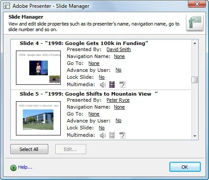Screen dimensions: 209x180
Task: Change Slide 5 Lock Slide value
Action: click(x=102, y=128)
